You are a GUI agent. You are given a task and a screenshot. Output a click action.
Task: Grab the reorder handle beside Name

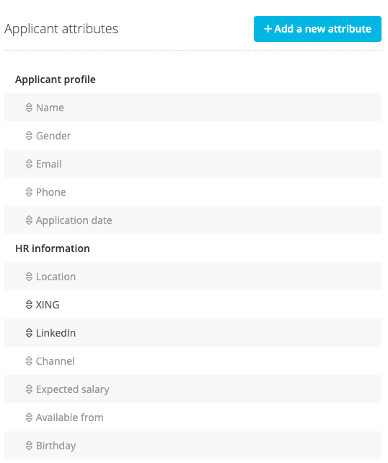pos(29,108)
